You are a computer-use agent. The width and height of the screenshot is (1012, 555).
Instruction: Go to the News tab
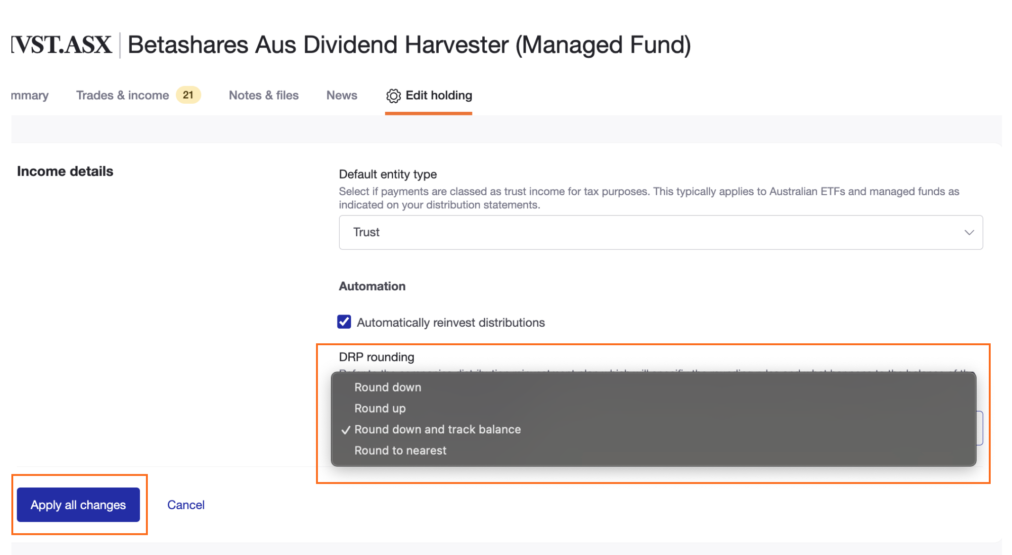tap(342, 96)
